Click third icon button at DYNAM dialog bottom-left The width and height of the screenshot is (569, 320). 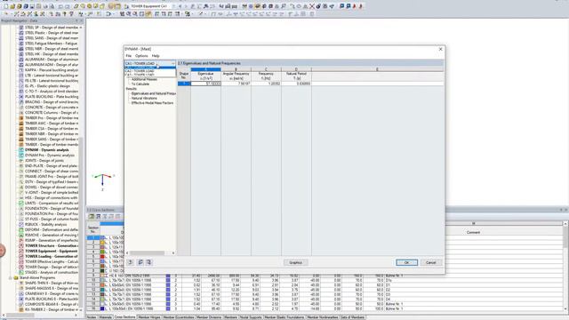tap(148, 262)
